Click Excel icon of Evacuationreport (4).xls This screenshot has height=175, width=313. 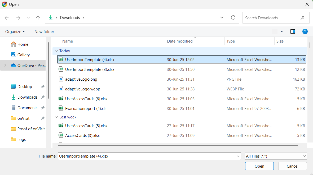61,108
